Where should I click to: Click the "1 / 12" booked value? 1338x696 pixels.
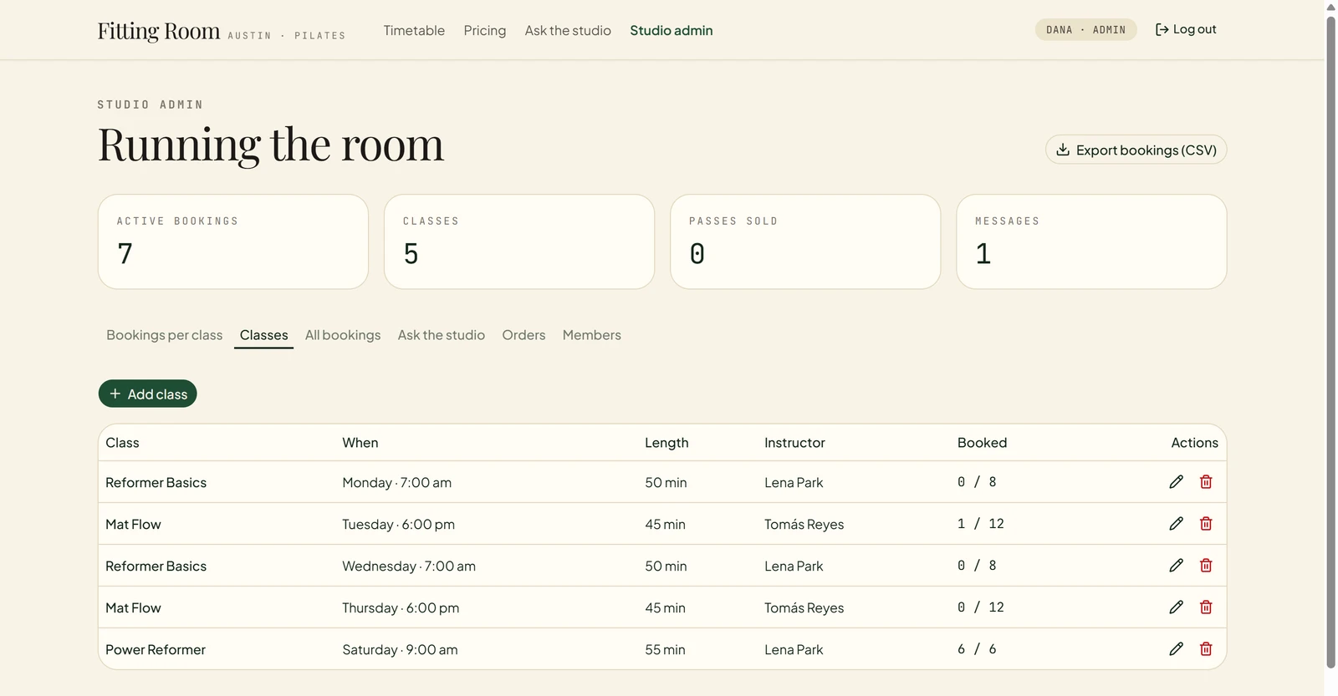point(981,524)
